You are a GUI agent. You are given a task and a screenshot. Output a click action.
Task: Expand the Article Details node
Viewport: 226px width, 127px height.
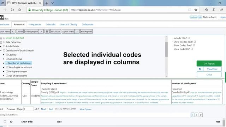[1, 46]
